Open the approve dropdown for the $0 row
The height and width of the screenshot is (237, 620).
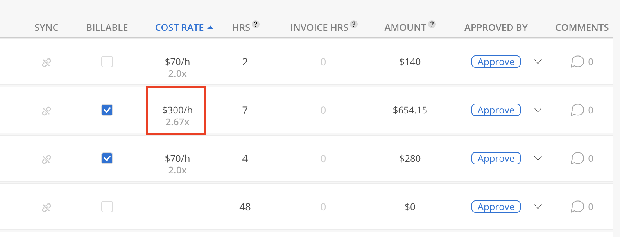pyautogui.click(x=538, y=207)
